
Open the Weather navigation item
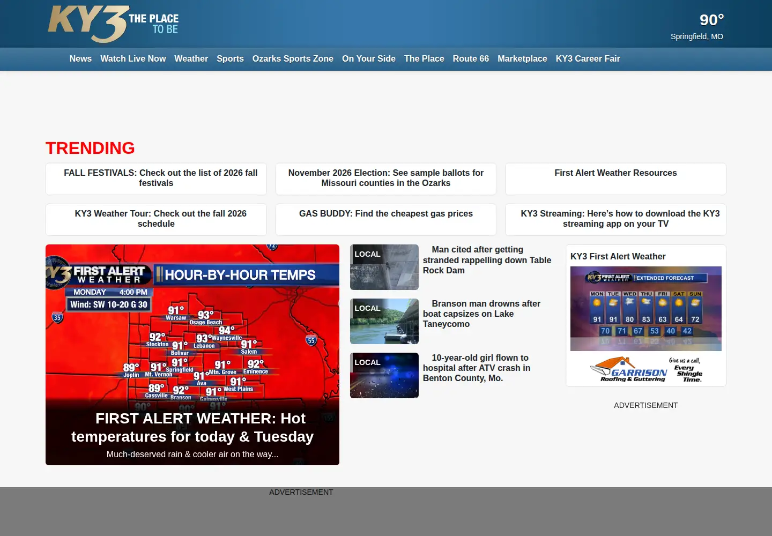191,59
